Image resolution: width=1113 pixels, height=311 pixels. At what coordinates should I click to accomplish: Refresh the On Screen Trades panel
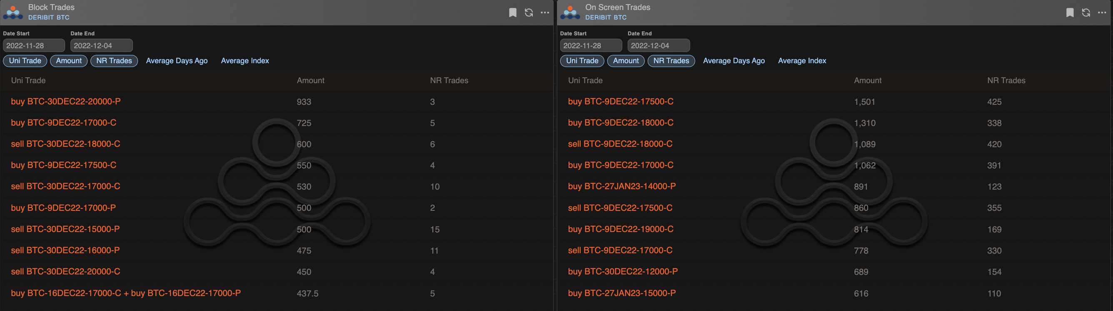coord(1086,12)
